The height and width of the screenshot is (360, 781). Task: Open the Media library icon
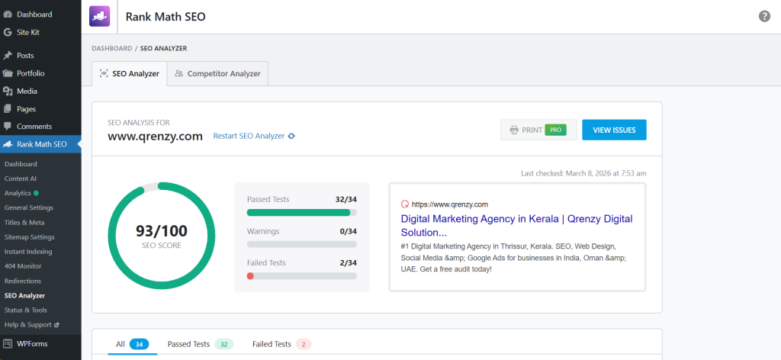pyautogui.click(x=8, y=91)
